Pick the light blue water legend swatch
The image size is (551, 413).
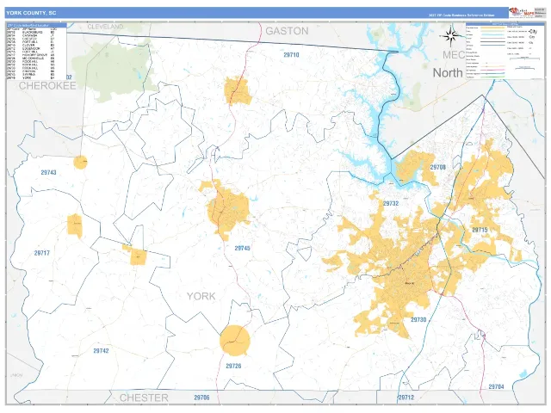point(492,34)
